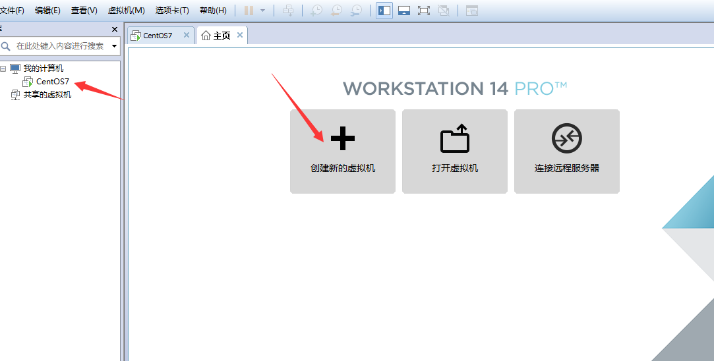Expand the power options dropdown arrow
Screen dimensions: 714x361
coord(263,11)
